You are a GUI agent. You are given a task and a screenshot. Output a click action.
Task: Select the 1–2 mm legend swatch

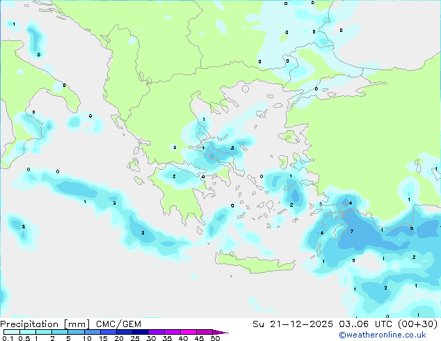pyautogui.click(x=44, y=332)
